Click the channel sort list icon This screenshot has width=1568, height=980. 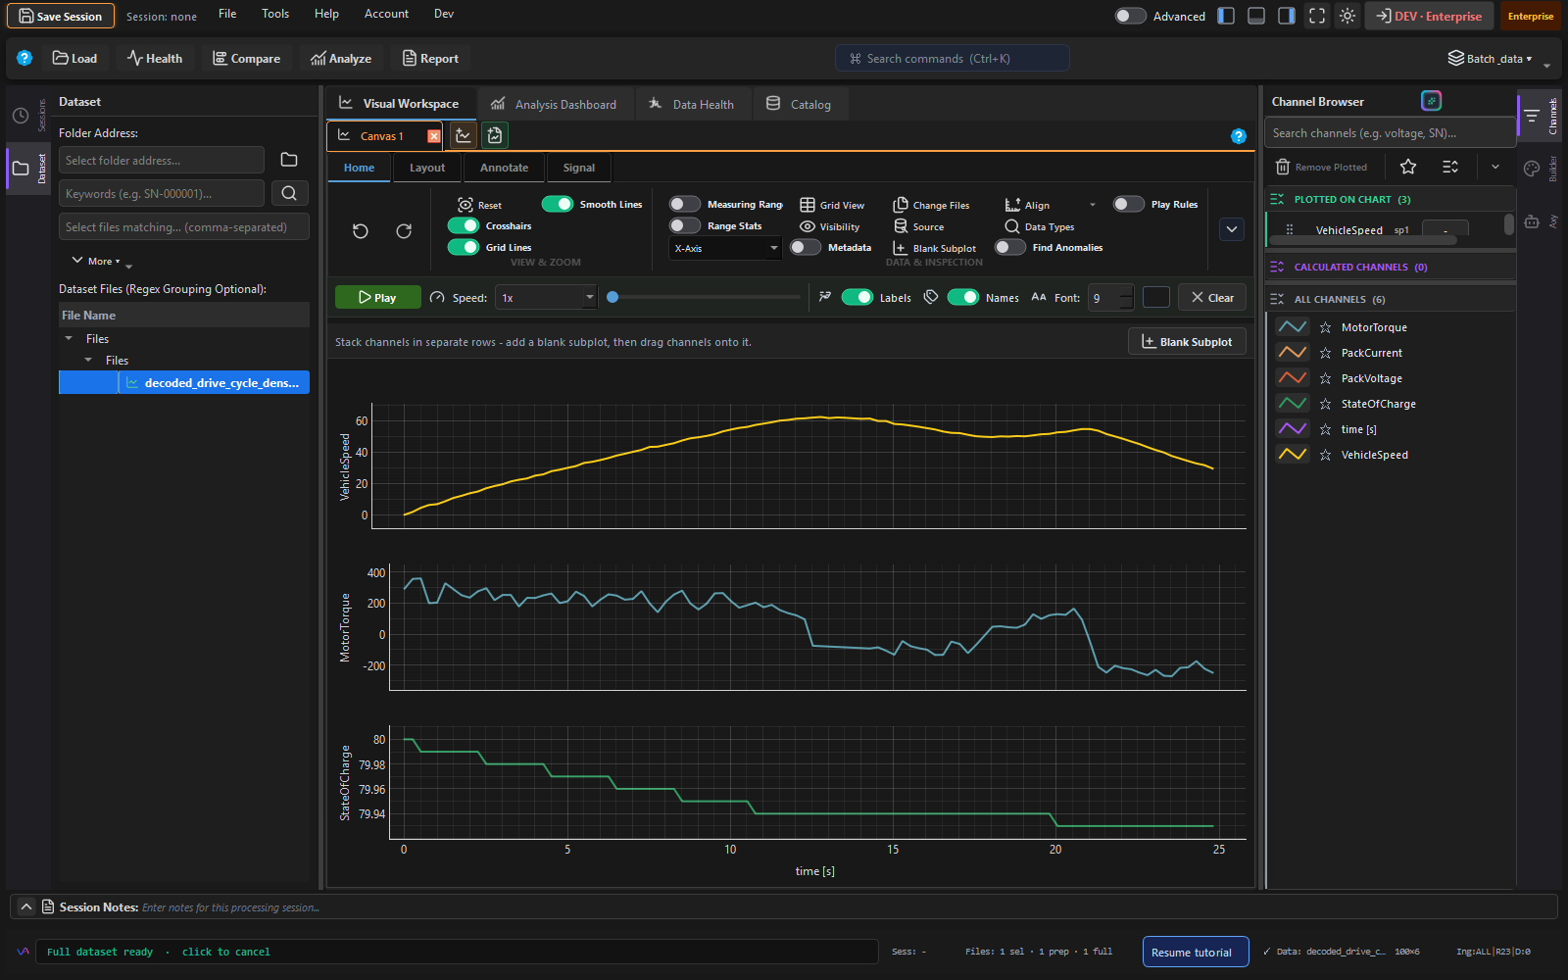point(1450,167)
